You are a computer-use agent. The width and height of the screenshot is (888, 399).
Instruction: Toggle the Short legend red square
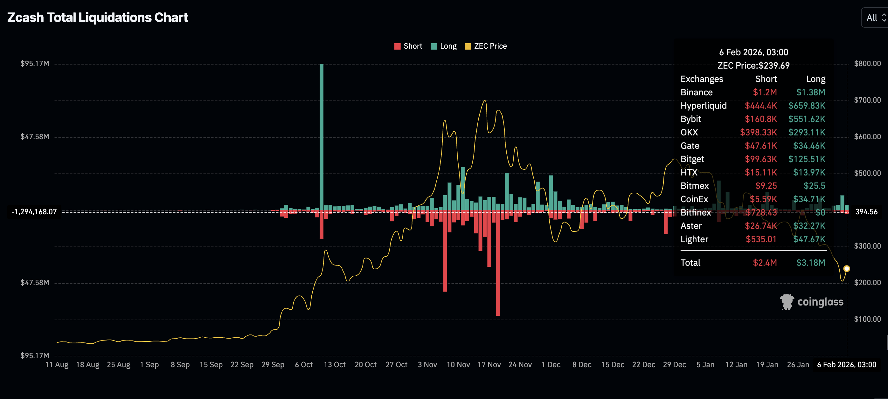pyautogui.click(x=397, y=46)
